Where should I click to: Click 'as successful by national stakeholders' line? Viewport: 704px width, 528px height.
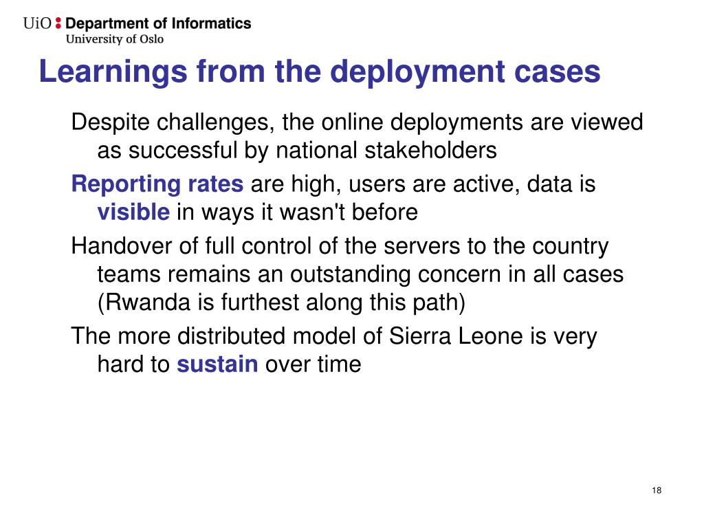[297, 150]
